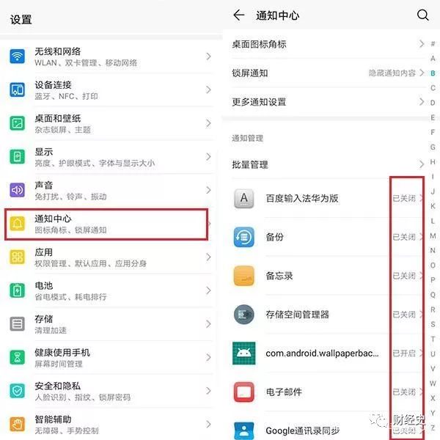
Task: Open 显示 settings menu entry
Action: point(109,157)
